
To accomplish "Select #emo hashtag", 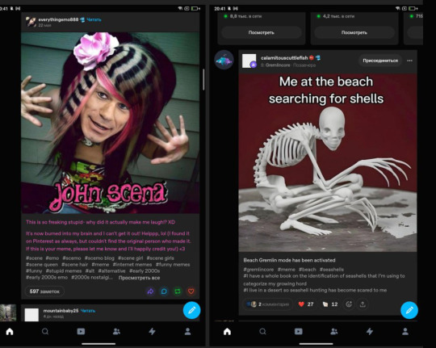I will click(x=52, y=258).
